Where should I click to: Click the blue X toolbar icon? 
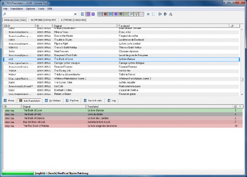click(148, 14)
